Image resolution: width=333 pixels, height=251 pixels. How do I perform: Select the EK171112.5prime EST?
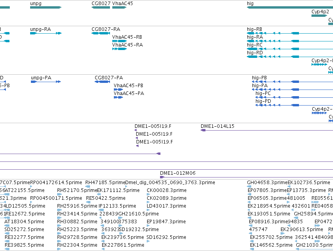(99, 194)
